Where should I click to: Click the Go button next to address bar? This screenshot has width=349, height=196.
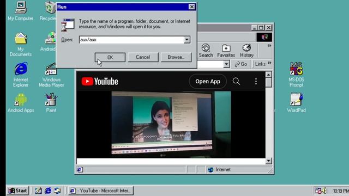tap(241, 64)
